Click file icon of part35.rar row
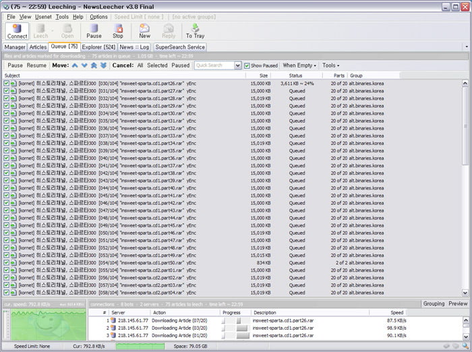The height and width of the screenshot is (352, 472). tap(13, 150)
